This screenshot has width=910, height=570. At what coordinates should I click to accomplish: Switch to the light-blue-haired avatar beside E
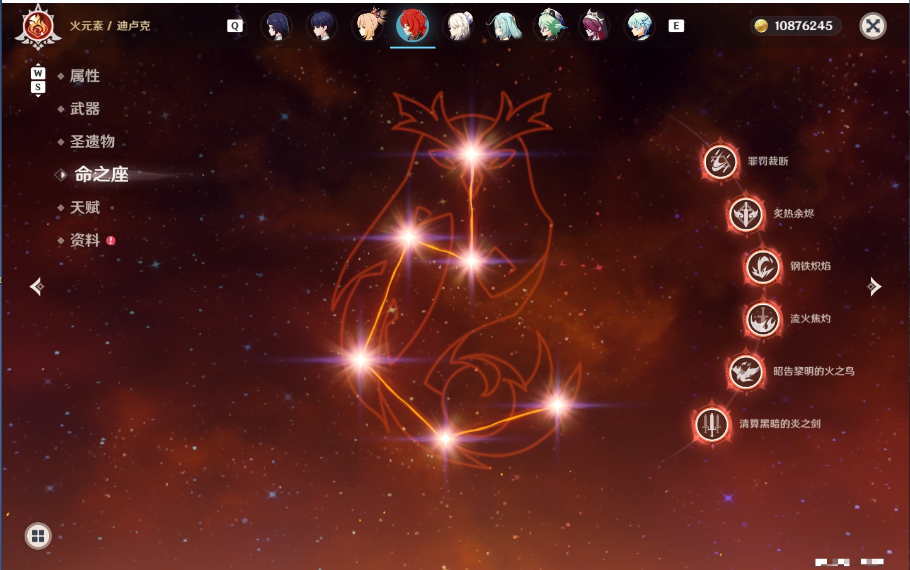pos(640,26)
